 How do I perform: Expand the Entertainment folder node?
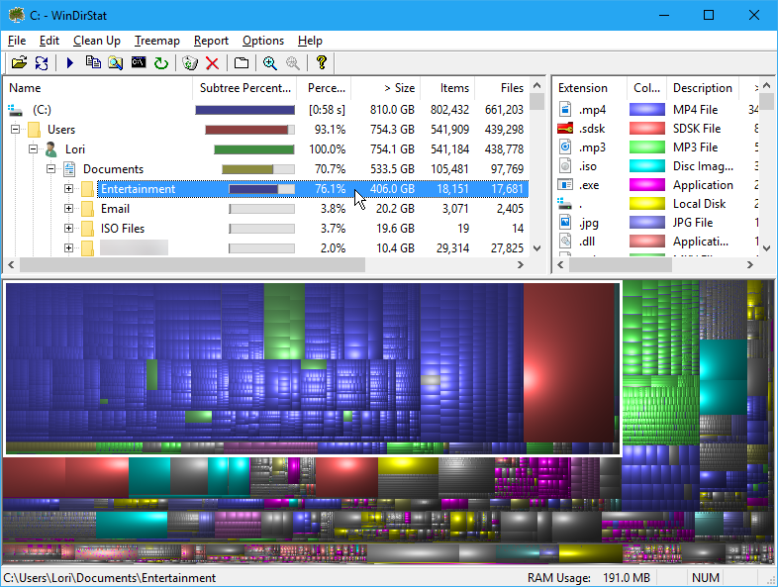tap(69, 189)
